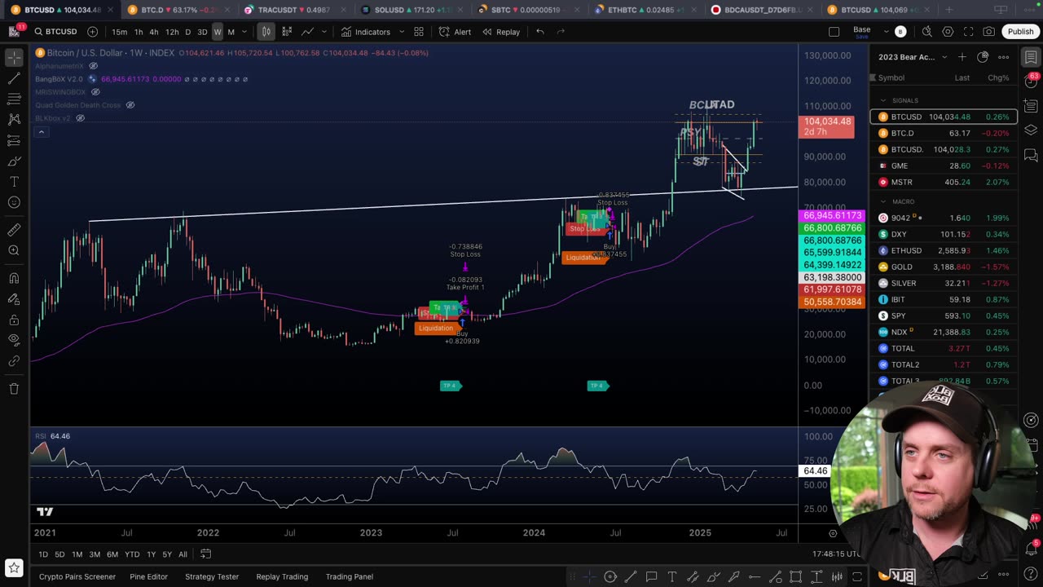1043x587 pixels.
Task: Hide all drawings with eye icon
Action: (14, 340)
